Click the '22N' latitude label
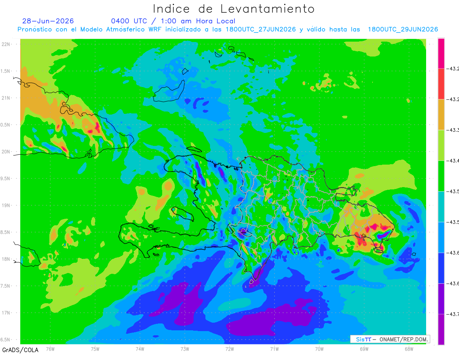Screen dimensions: 459x354 click(7, 44)
